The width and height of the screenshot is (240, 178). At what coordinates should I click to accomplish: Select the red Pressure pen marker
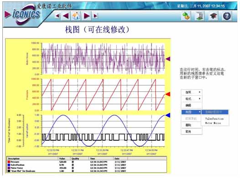pyautogui.click(x=168, y=94)
